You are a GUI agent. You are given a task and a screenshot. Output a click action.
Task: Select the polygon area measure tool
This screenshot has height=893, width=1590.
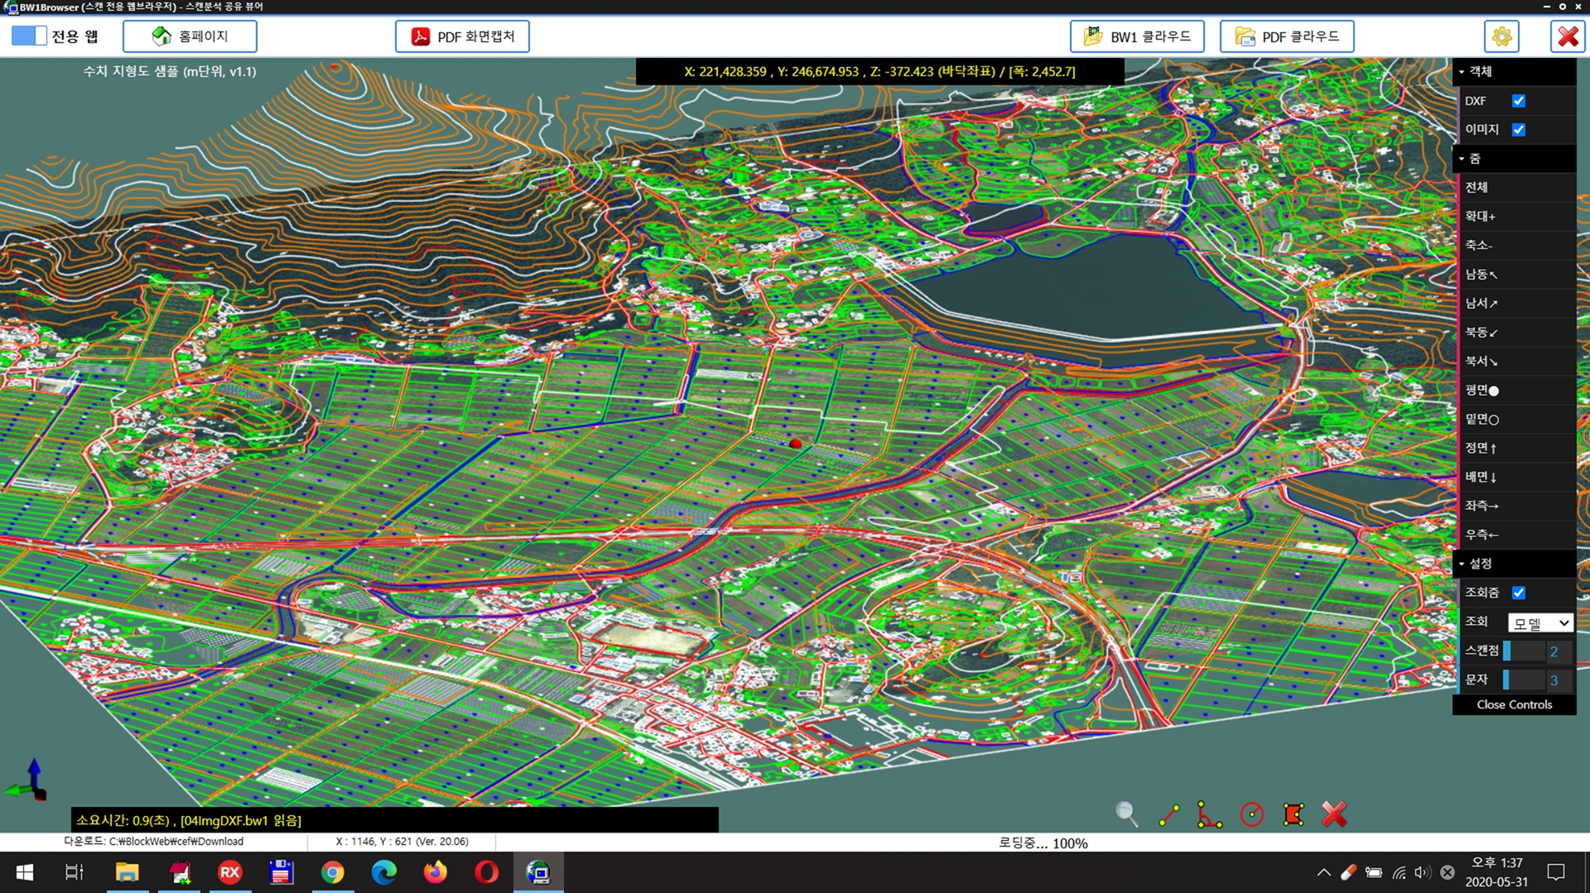[1293, 814]
